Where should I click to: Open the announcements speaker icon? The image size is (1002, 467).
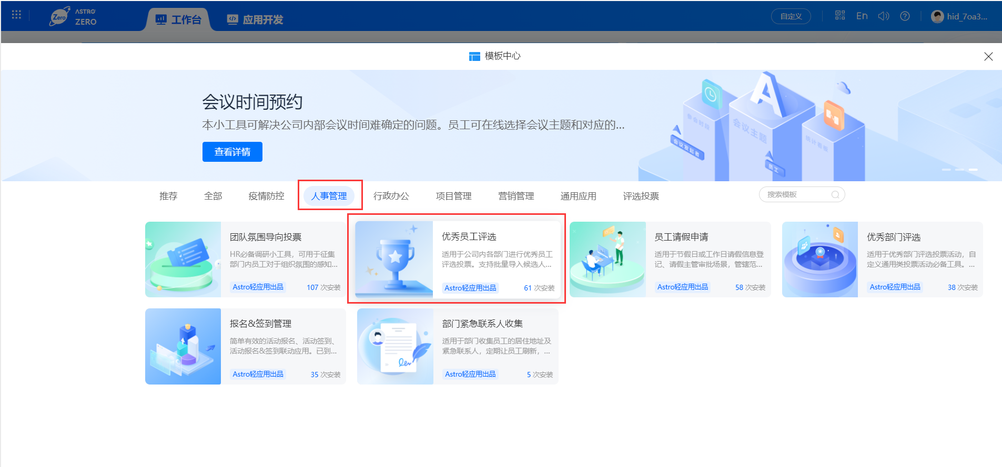[x=884, y=16]
